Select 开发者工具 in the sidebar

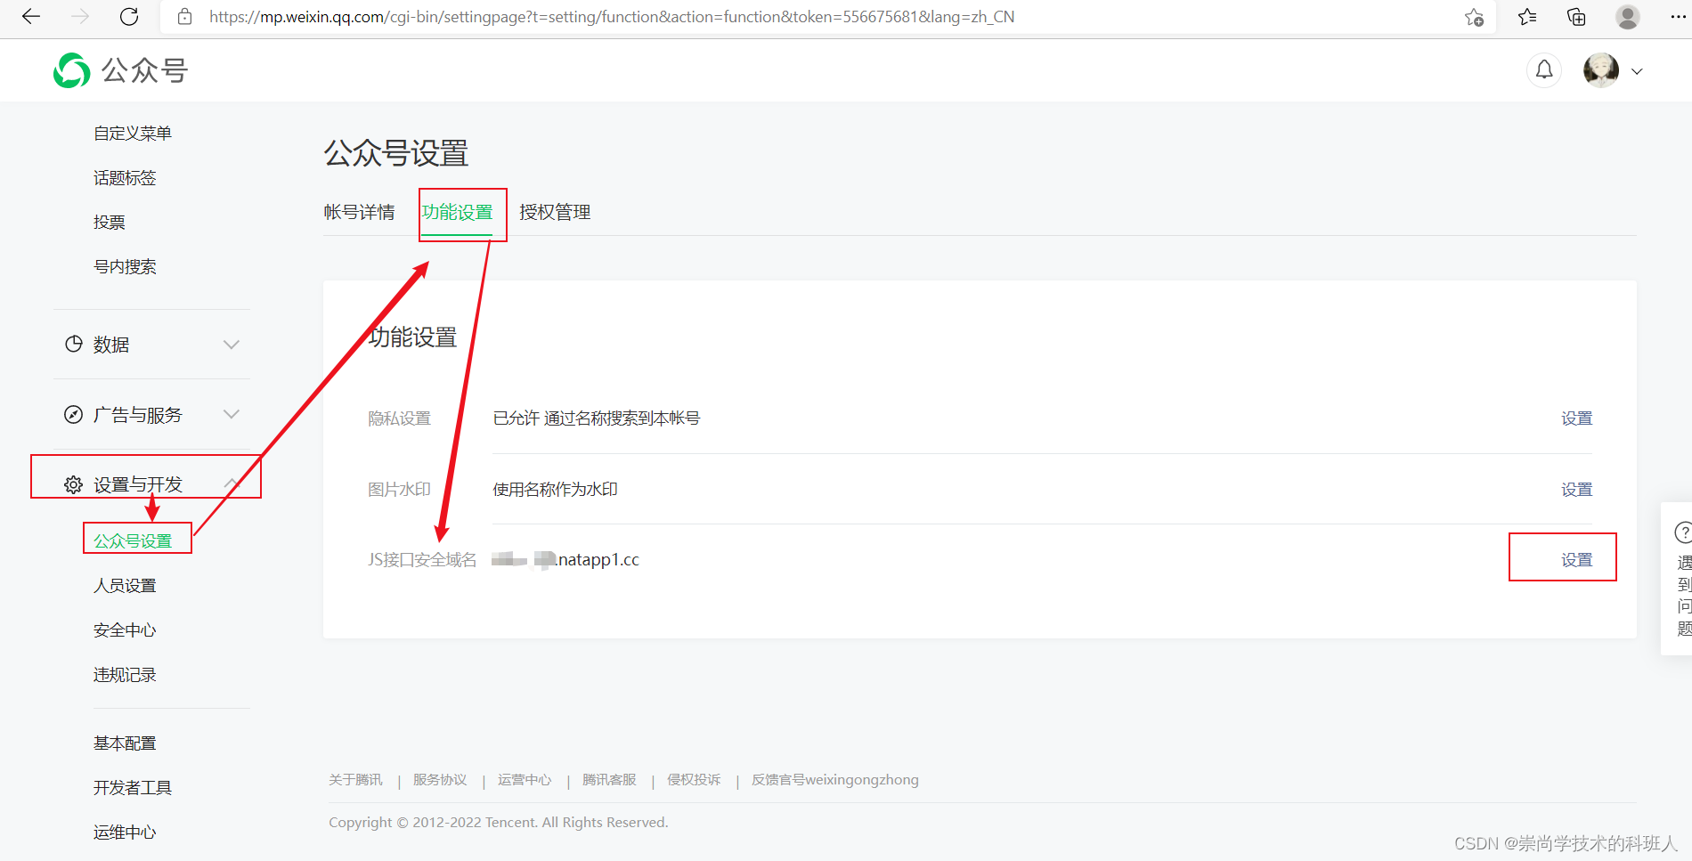point(132,787)
